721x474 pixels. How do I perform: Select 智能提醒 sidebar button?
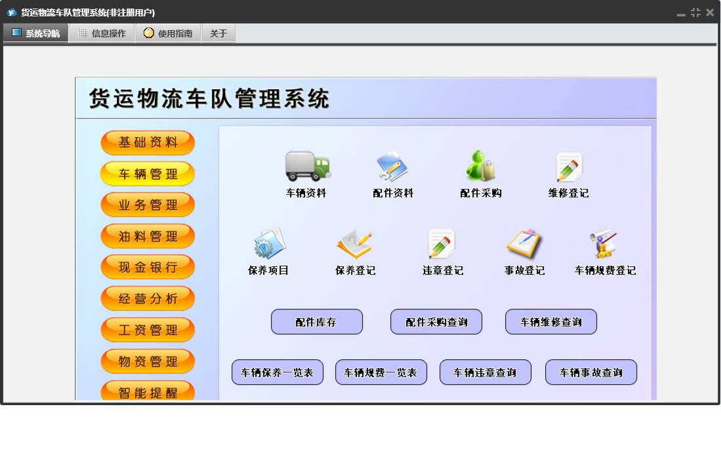pos(148,391)
